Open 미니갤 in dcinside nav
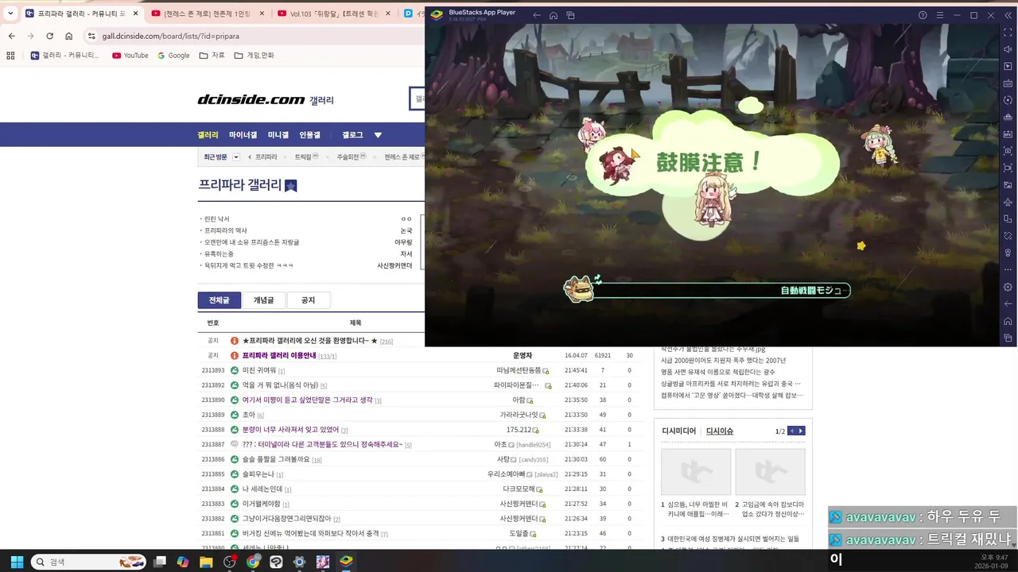The height and width of the screenshot is (572, 1018). click(x=278, y=135)
